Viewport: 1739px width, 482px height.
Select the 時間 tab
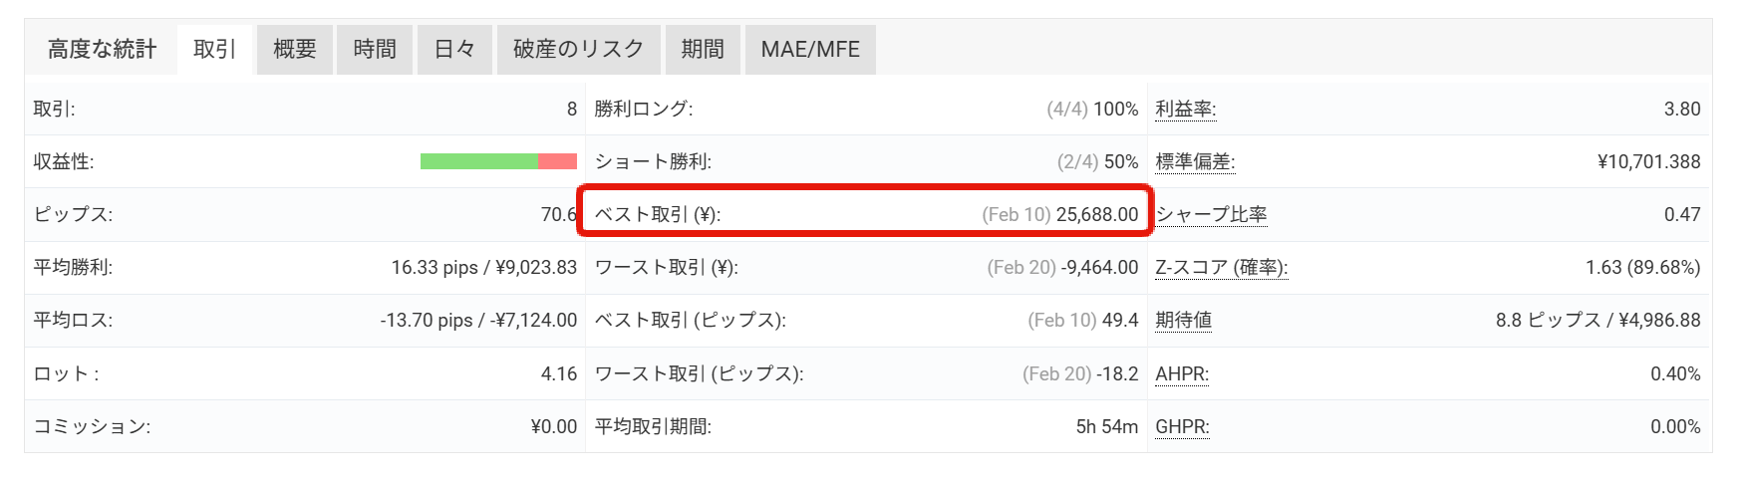(374, 50)
